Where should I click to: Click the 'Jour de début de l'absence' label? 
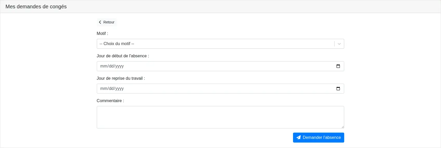pyautogui.click(x=123, y=56)
